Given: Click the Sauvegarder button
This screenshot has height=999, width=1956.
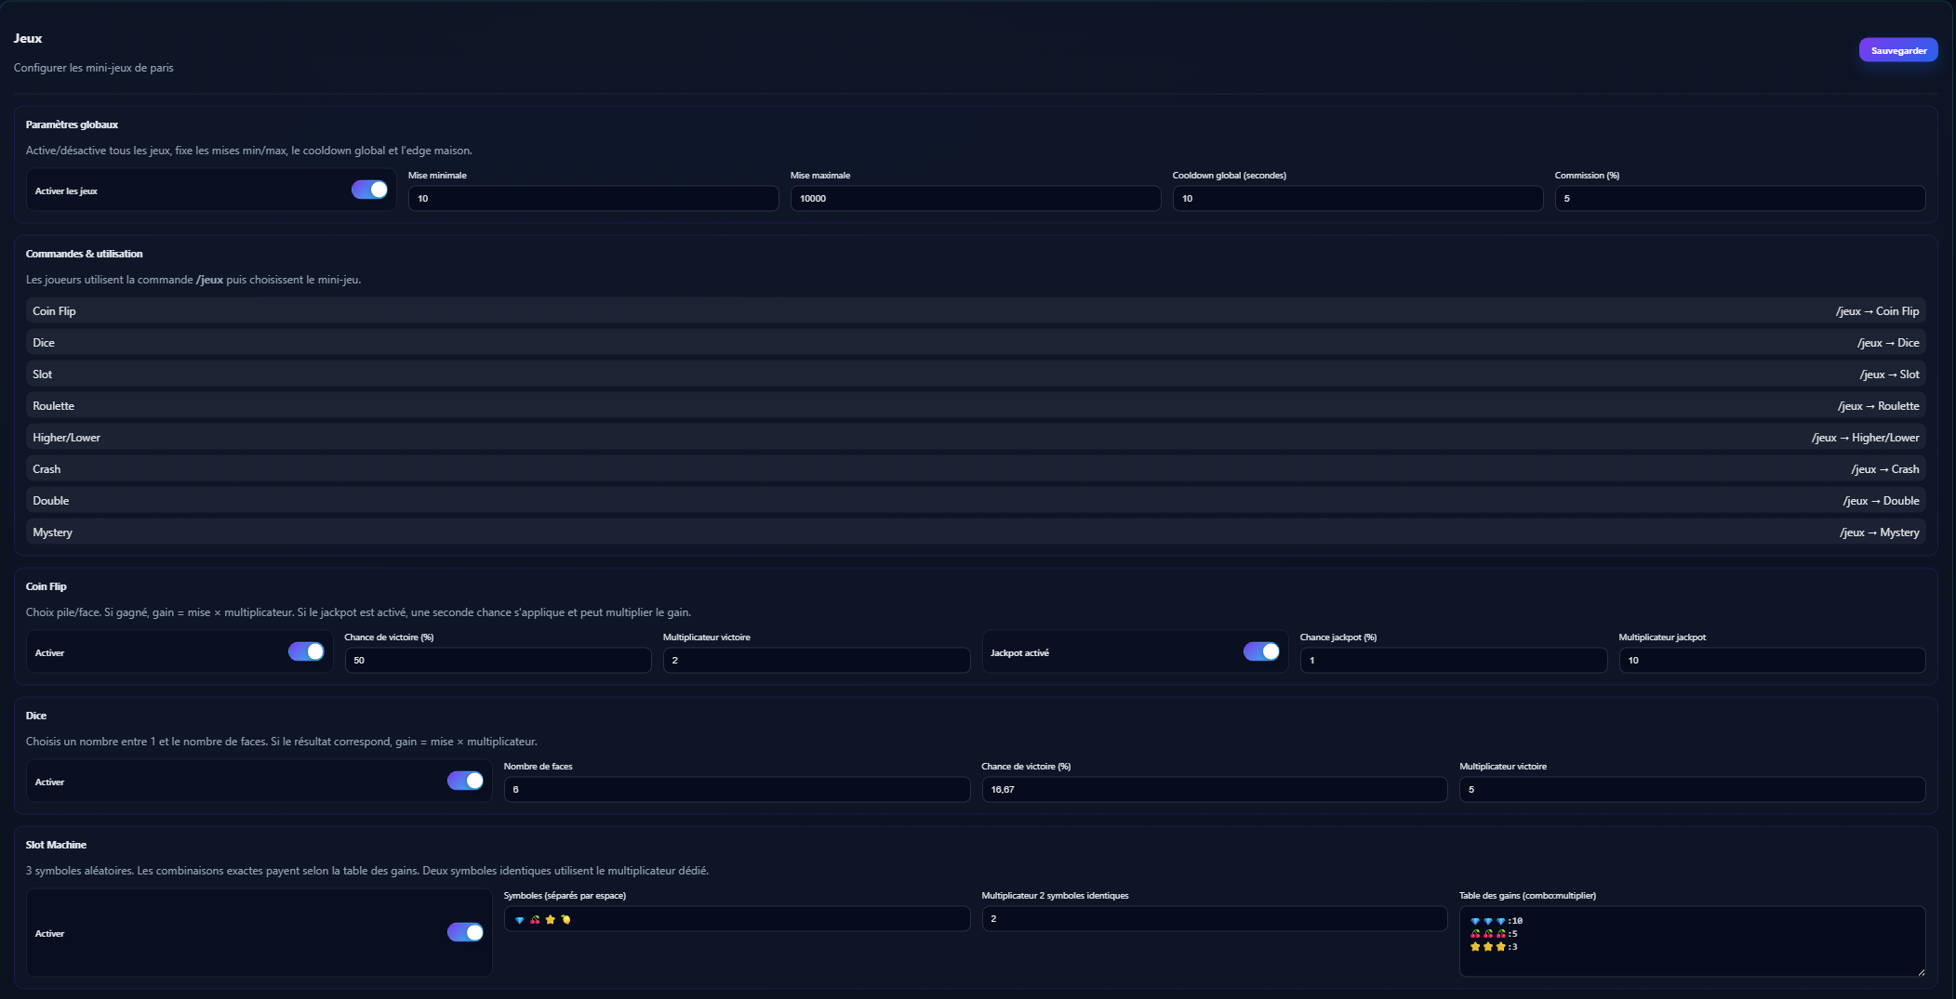Looking at the screenshot, I should click(1897, 50).
